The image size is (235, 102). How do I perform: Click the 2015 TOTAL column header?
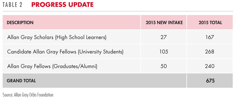(x=210, y=22)
